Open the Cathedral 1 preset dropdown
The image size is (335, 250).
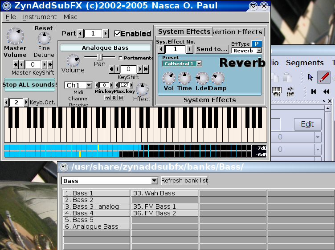(182, 63)
